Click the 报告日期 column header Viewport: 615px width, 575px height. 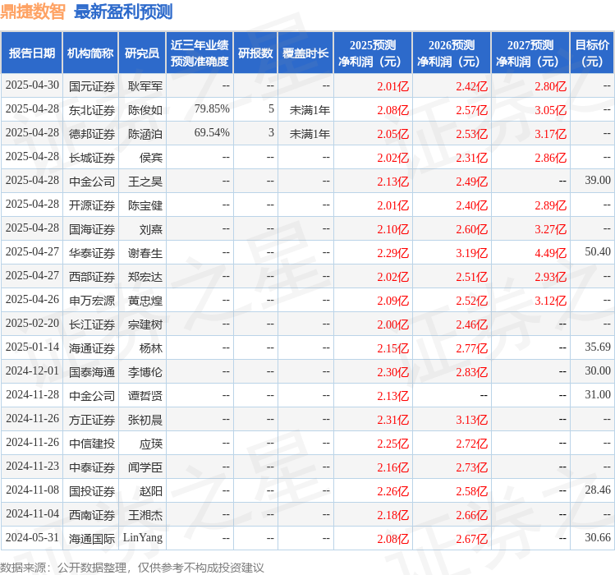pos(32,53)
